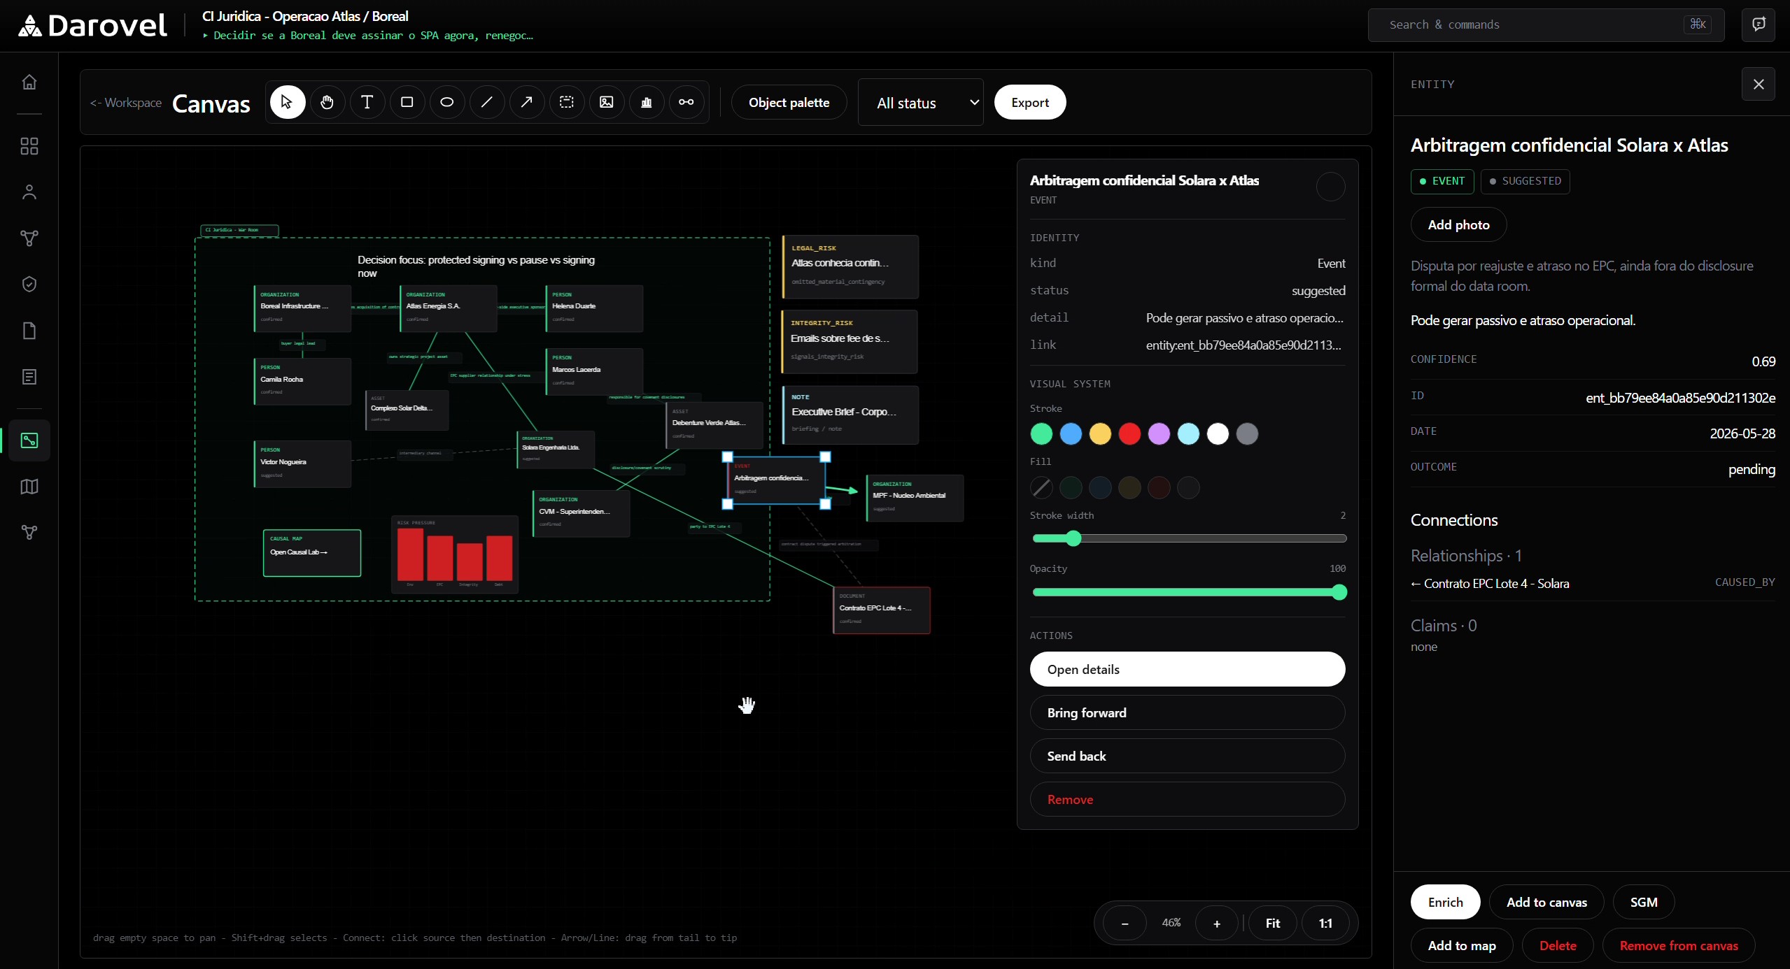The height and width of the screenshot is (969, 1790).
Task: Click Remove in Actions section
Action: click(1188, 799)
